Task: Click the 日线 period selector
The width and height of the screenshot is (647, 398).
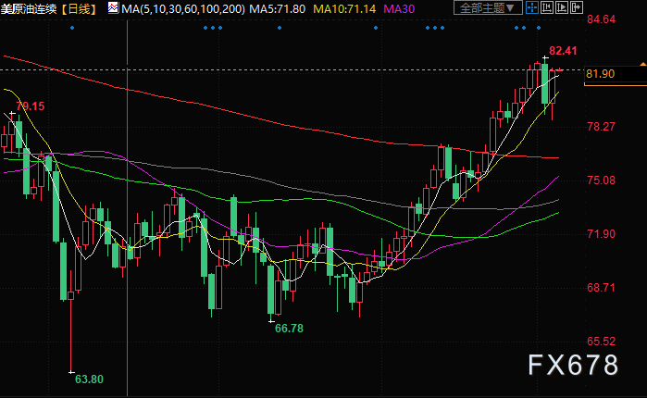Action: [81, 8]
